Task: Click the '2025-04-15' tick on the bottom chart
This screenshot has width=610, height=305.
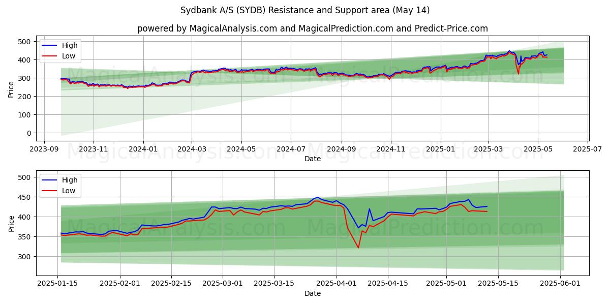Action: (x=388, y=283)
